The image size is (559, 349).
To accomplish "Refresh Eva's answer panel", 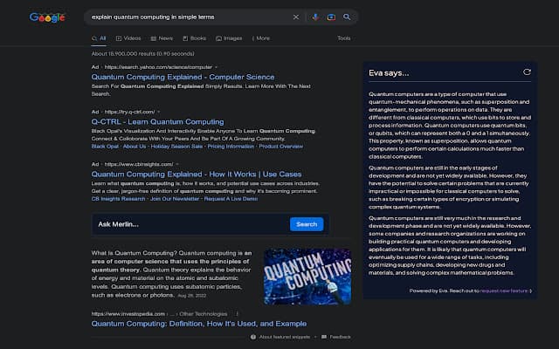I will click(x=526, y=72).
